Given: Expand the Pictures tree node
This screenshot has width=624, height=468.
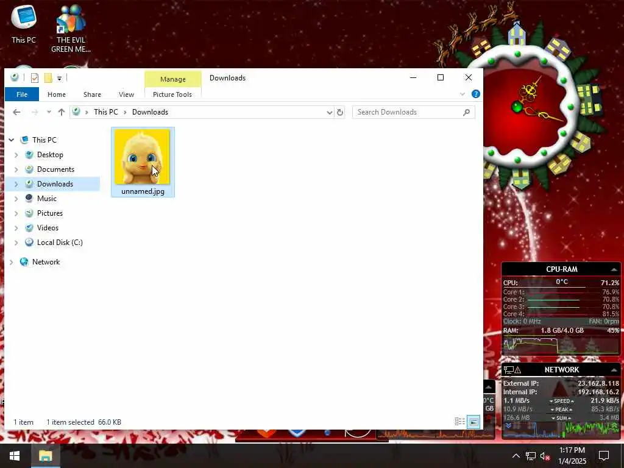Looking at the screenshot, I should [x=16, y=213].
